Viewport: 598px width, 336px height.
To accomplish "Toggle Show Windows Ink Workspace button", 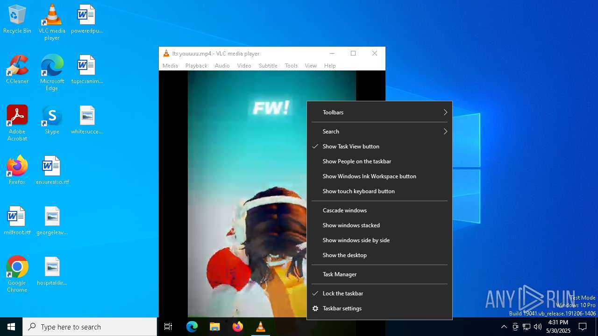I will 379,176.
